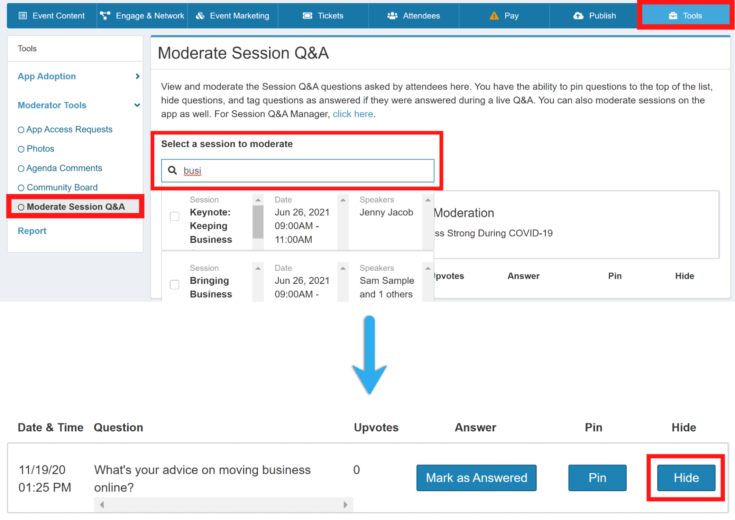The image size is (735, 520).
Task: Expand the App Adoption section
Action: (x=137, y=76)
